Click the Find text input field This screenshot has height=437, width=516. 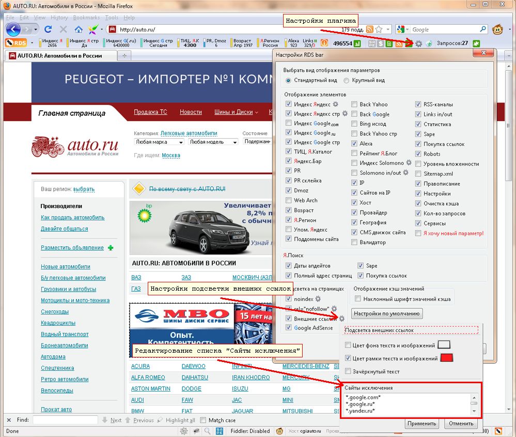[66, 420]
